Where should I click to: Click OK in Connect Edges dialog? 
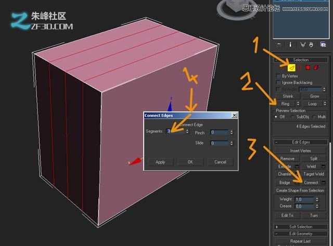(x=190, y=162)
